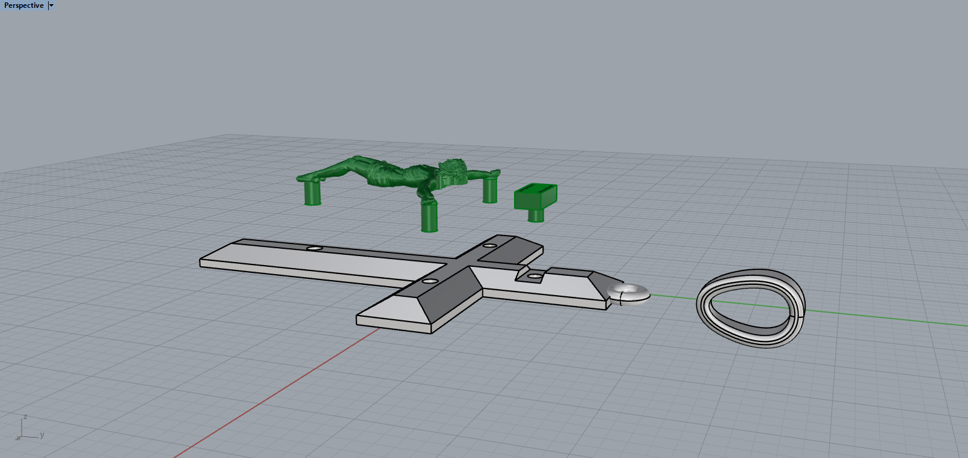Select the oval bail loop object

[750, 308]
